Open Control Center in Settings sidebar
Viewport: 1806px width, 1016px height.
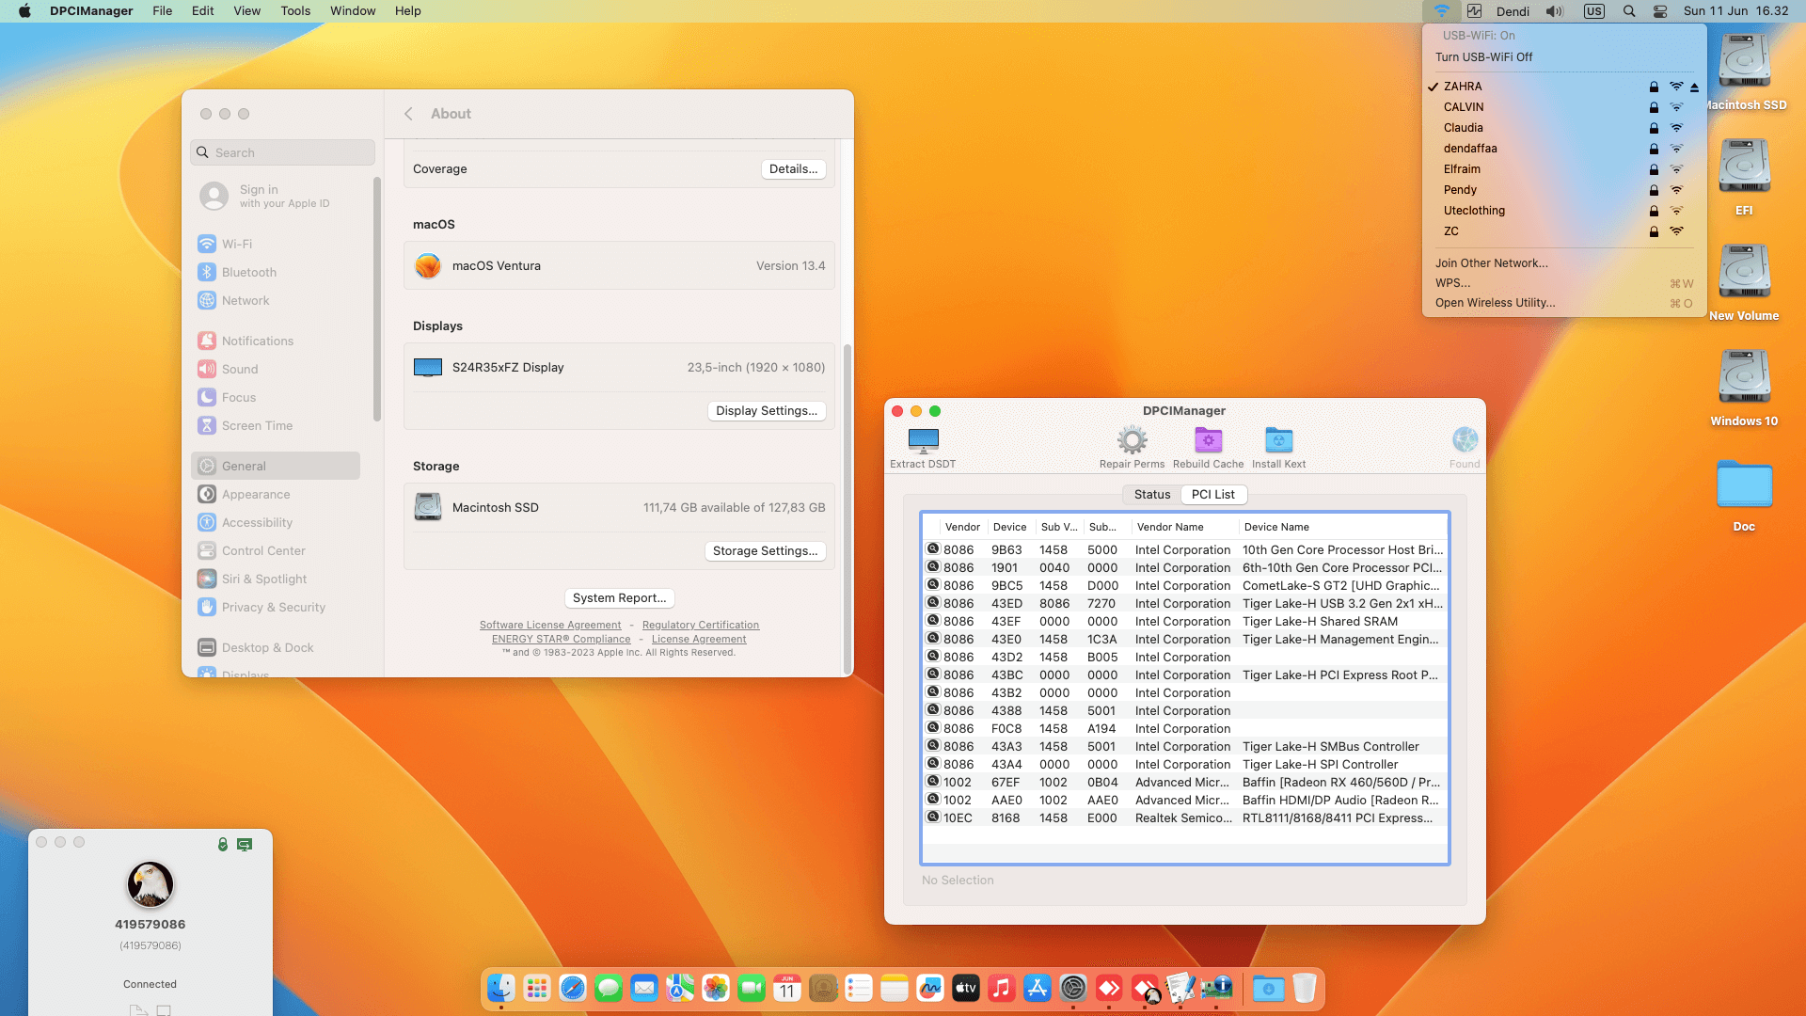[x=277, y=550]
